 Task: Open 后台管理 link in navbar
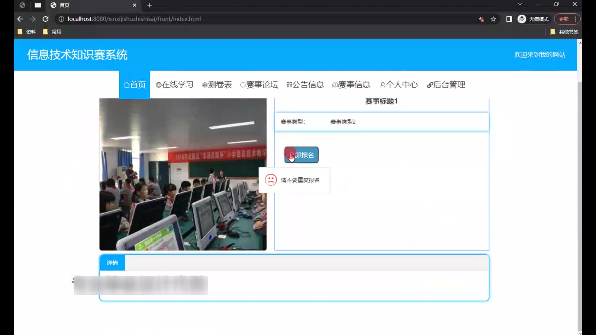click(x=446, y=85)
